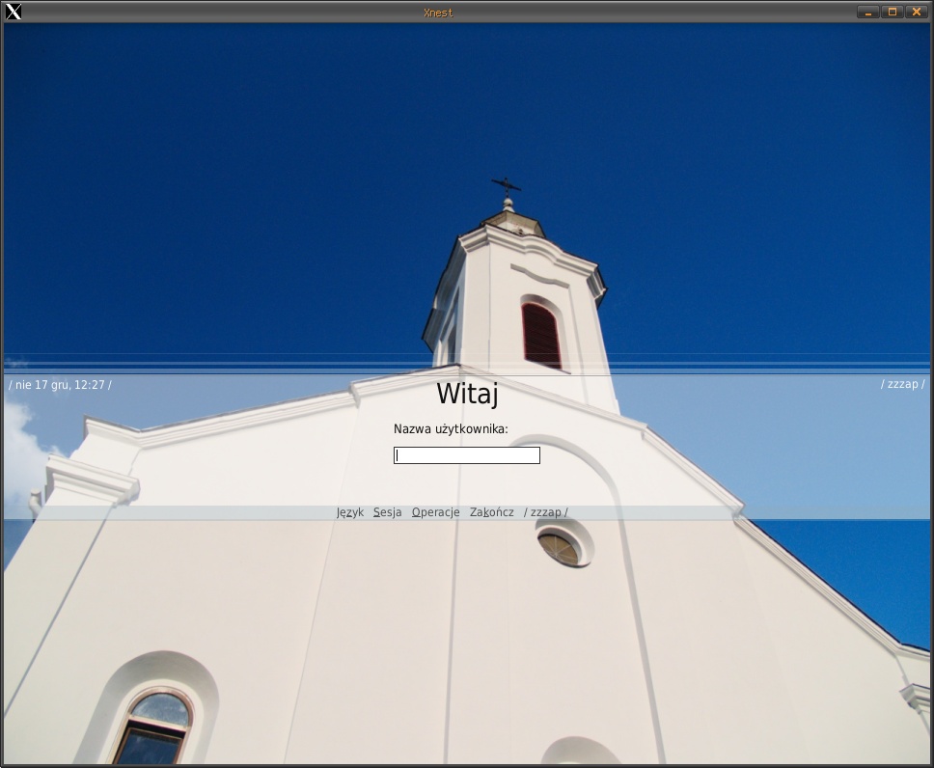Click the 'Witaj' welcome heading
The height and width of the screenshot is (768, 934).
467,394
